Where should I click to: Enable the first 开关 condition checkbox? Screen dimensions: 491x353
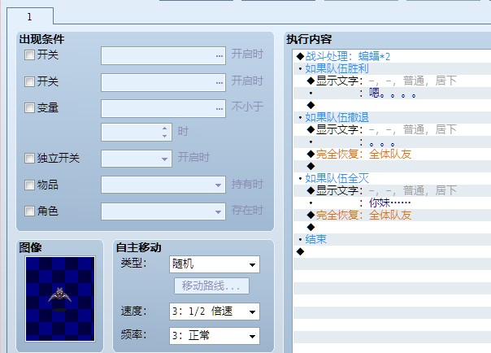tap(30, 55)
